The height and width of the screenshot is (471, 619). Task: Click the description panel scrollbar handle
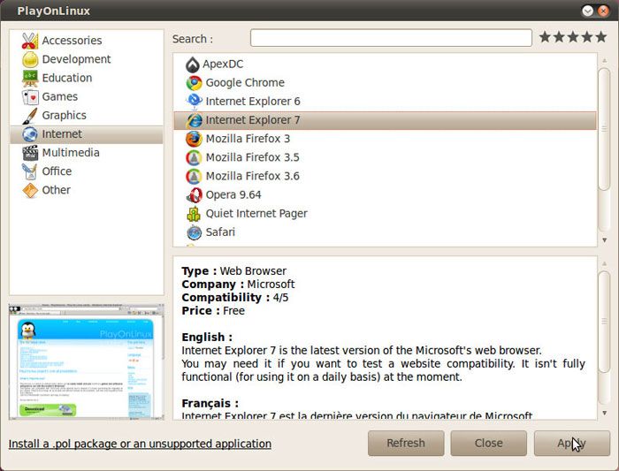pyautogui.click(x=604, y=321)
